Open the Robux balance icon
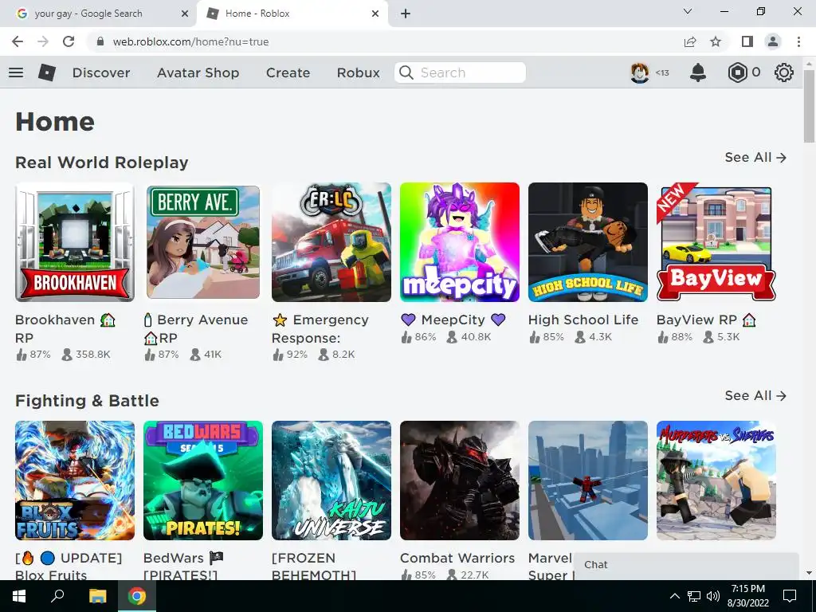The width and height of the screenshot is (816, 612). 737,73
